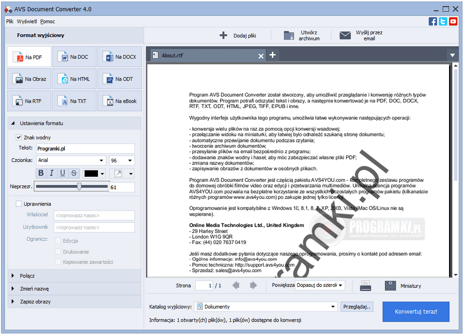Click the Dodaj pliki plus icon

[x=224, y=35]
